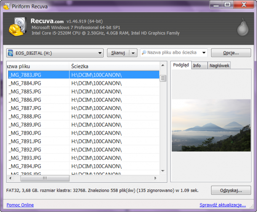Maximize the Piriform Recuva window
This screenshot has height=212, width=257.
pyautogui.click(x=228, y=5)
